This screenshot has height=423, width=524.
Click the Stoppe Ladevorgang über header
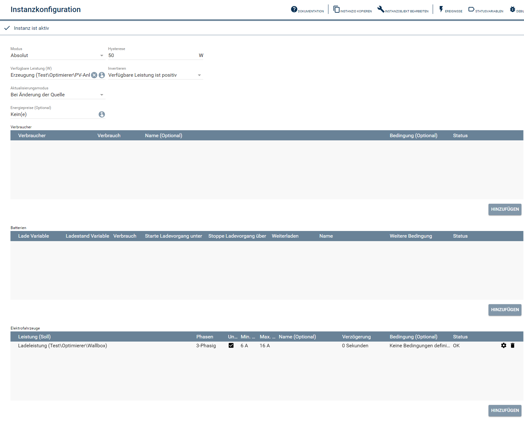pyautogui.click(x=237, y=236)
